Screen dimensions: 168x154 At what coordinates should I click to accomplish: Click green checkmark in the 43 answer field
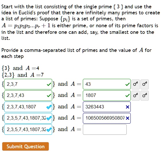coord(128,84)
